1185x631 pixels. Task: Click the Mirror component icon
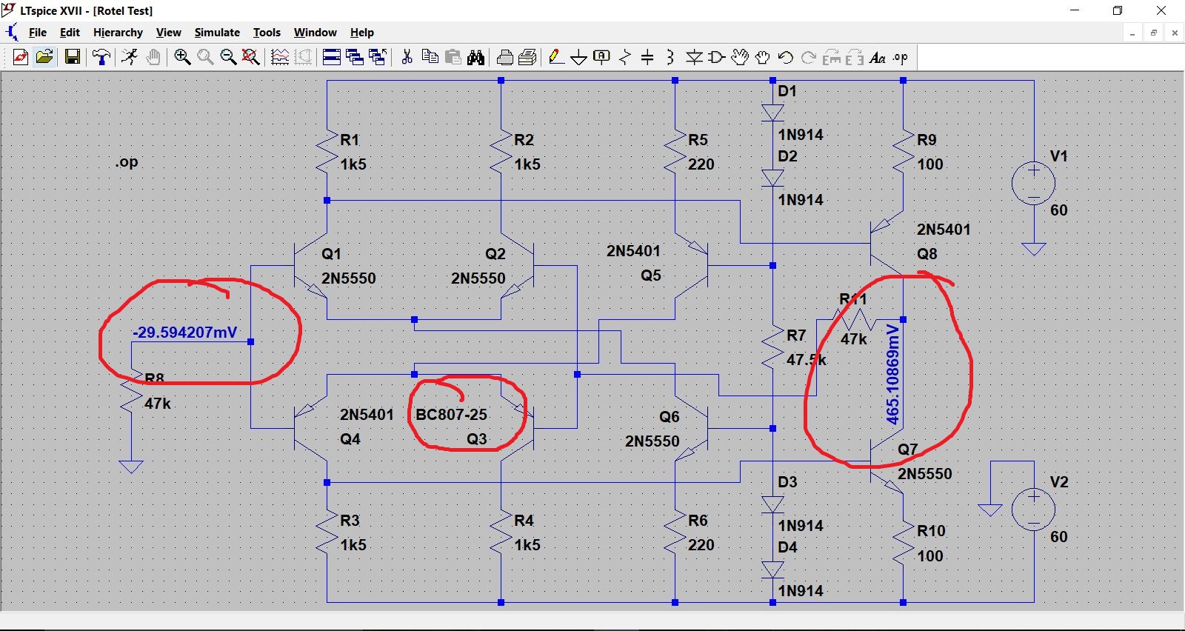pos(855,57)
